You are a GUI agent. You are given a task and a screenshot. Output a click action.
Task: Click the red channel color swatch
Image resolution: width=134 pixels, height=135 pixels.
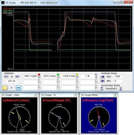click(39, 75)
